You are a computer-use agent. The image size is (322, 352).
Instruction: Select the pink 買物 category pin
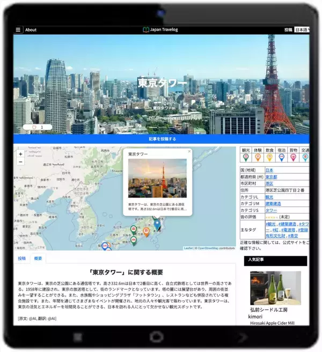pos(293,158)
